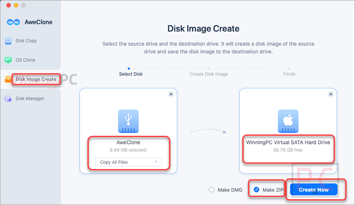Click the Disk Image Create heading
Screen dimensions: 355x205
coord(203,29)
